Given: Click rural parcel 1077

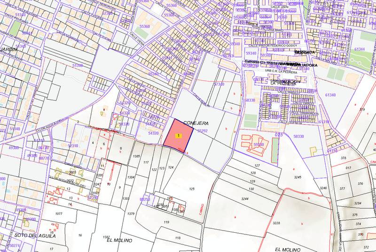Looking at the screenshot, I should (x=59, y=213).
